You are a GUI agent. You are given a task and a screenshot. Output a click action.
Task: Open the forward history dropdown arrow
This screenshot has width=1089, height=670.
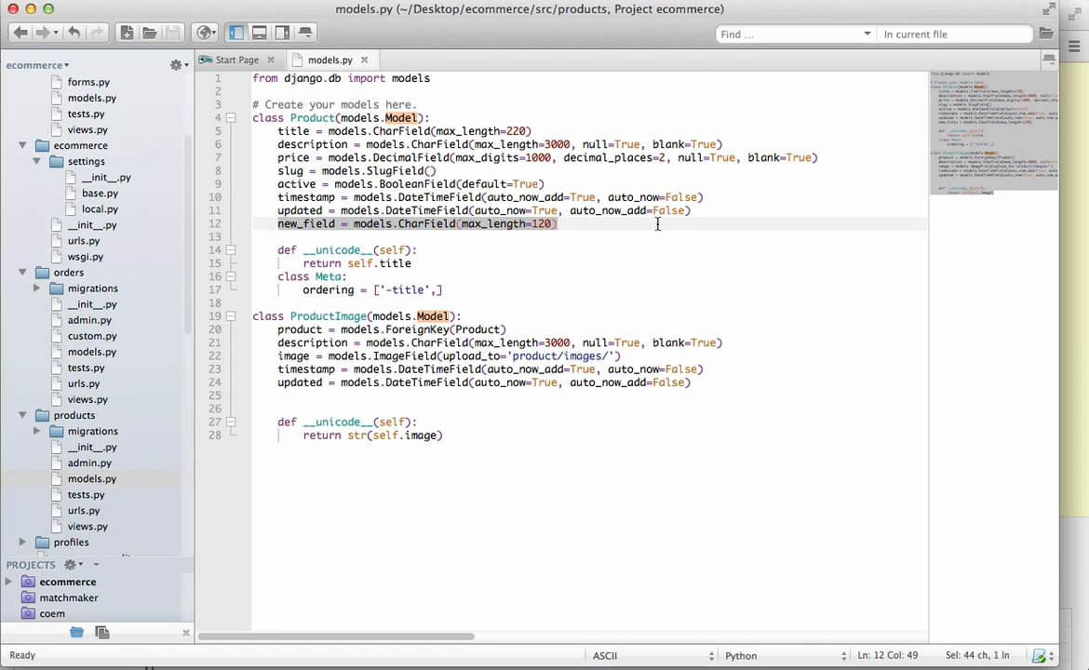click(x=56, y=33)
